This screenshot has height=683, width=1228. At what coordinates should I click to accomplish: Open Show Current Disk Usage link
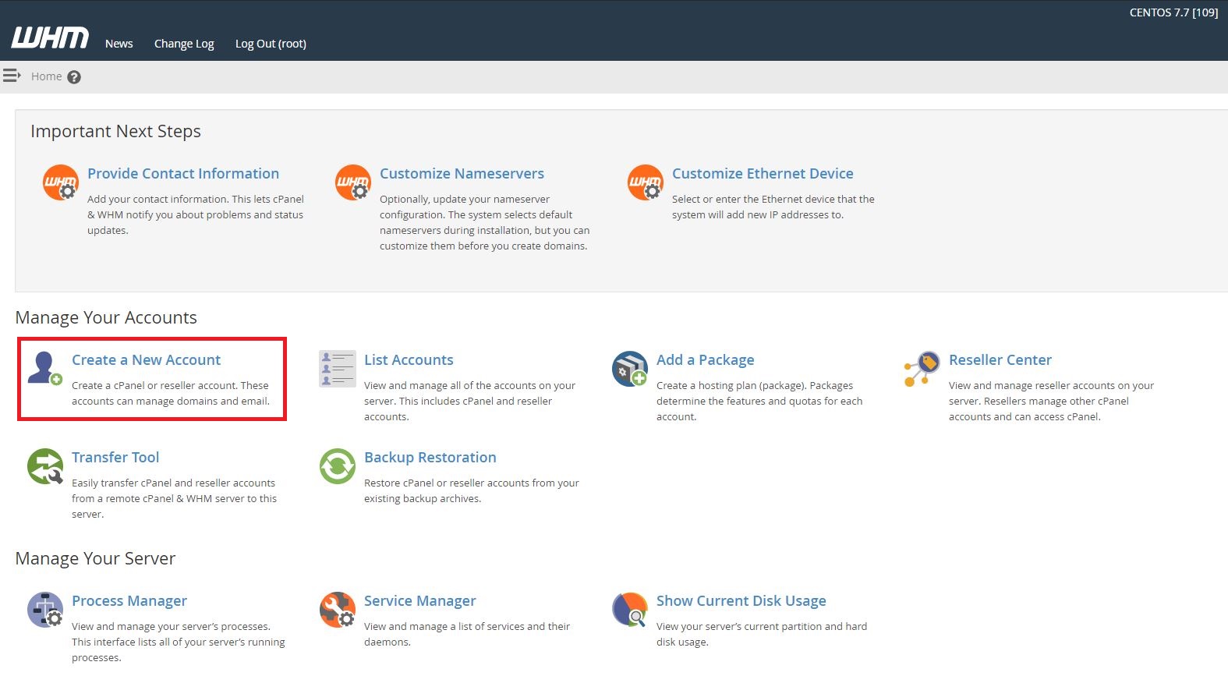741,601
